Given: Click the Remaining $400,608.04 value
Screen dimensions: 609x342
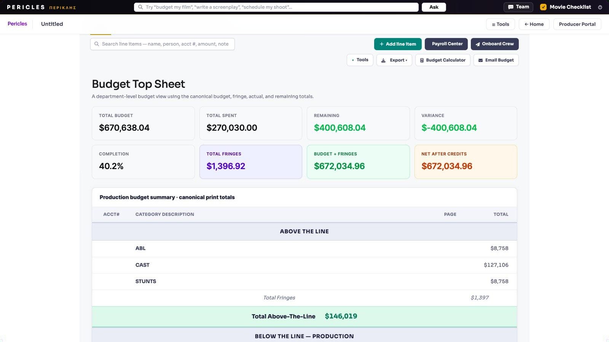Looking at the screenshot, I should 340,128.
